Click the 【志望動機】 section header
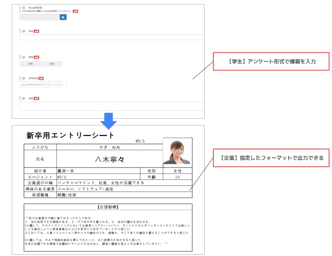Viewport: 332px width, 256px height. coord(108,207)
